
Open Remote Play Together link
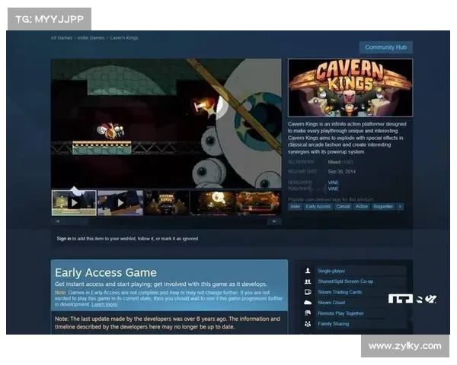[340, 313]
